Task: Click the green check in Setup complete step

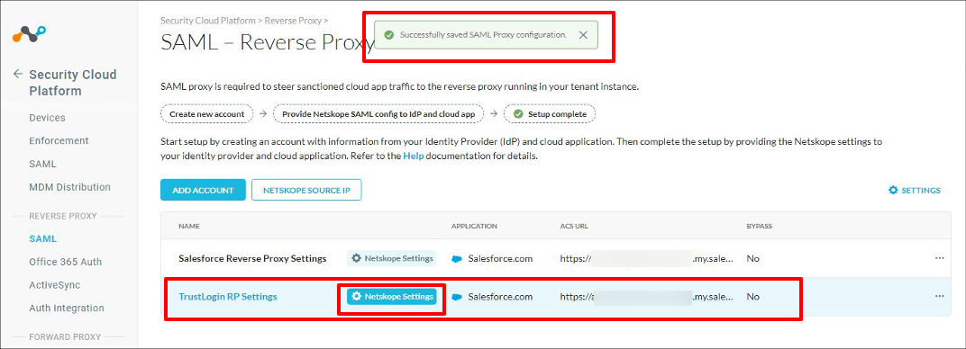Action: pyautogui.click(x=518, y=114)
